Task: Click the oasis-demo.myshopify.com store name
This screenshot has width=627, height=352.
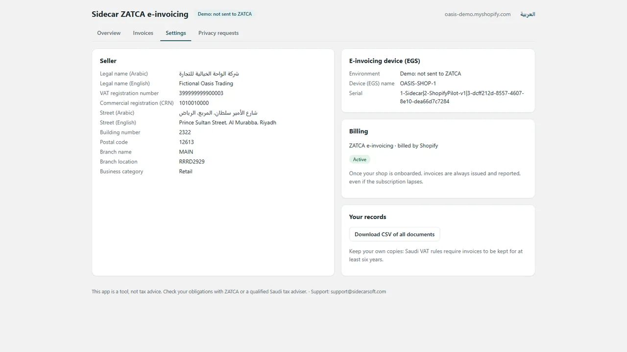Action: [x=478, y=14]
